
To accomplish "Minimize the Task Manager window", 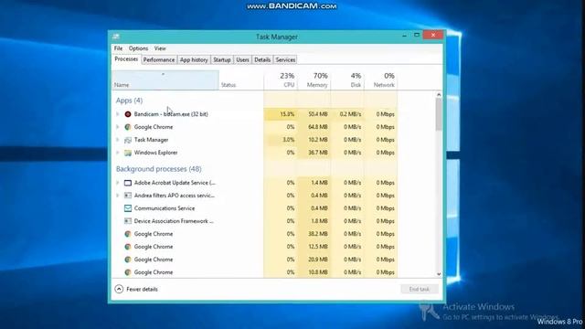I will click(x=404, y=36).
